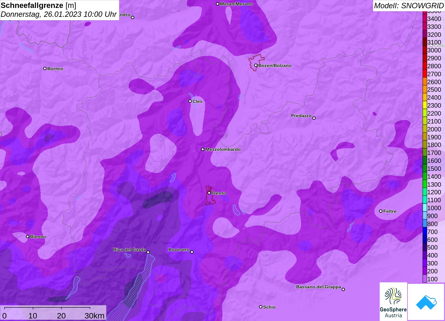Select the Feltre city marker
The height and width of the screenshot is (321, 445).
click(x=381, y=211)
